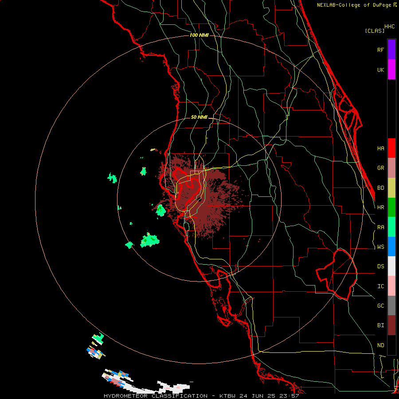Click the RF purple legend swatch

391,49
